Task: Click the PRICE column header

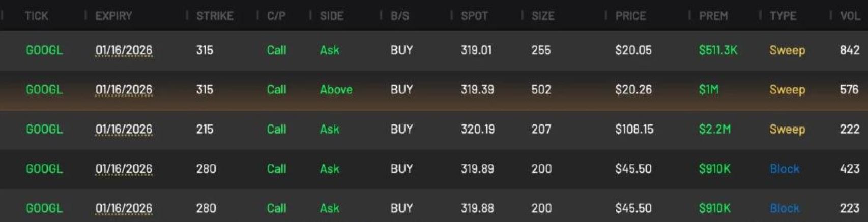Action: [630, 16]
